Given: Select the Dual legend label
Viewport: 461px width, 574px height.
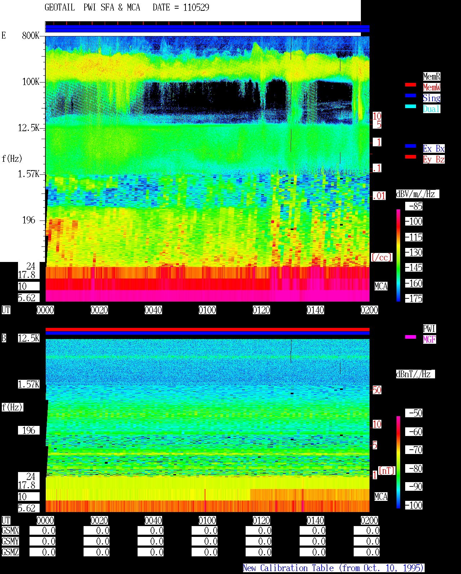Looking at the screenshot, I should (x=431, y=109).
